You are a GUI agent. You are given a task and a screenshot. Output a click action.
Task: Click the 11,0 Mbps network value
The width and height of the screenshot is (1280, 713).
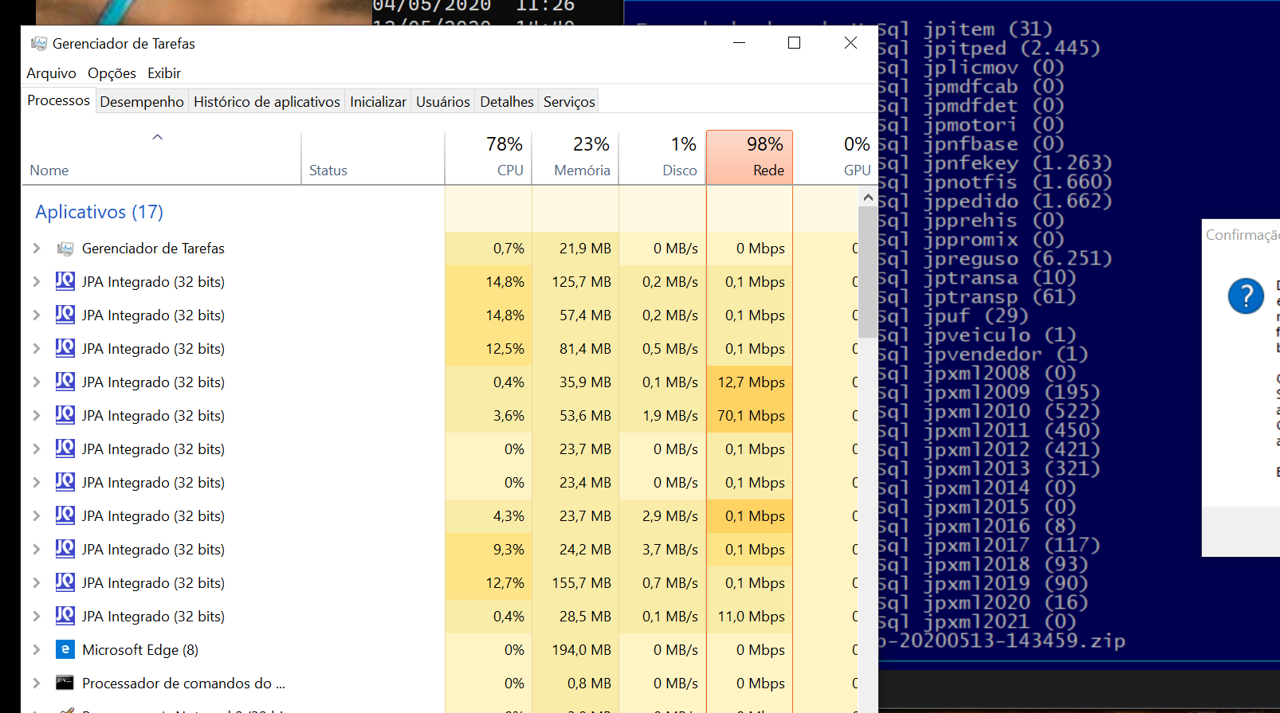(x=751, y=617)
